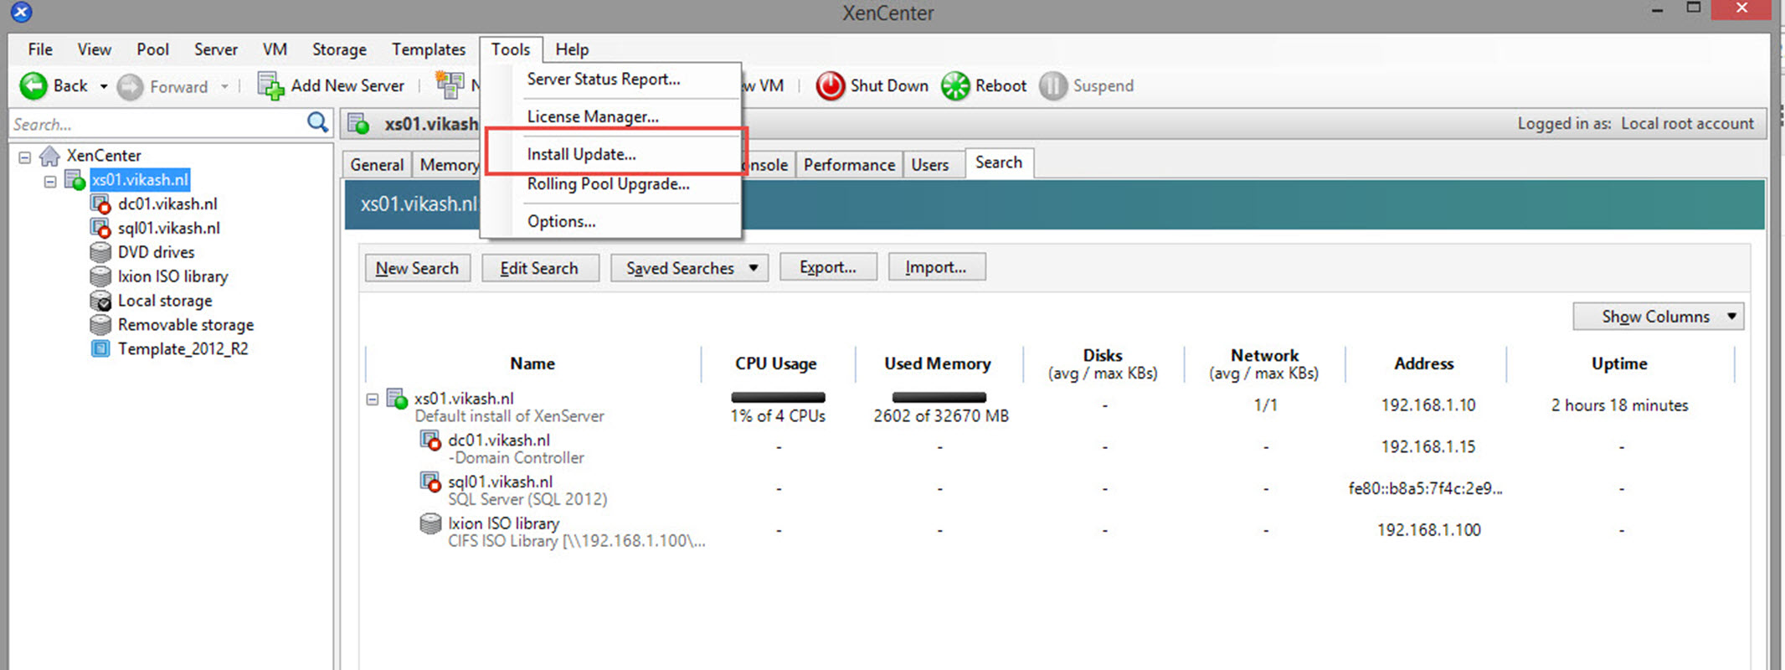The height and width of the screenshot is (670, 1785).
Task: Click the Local storage icon in tree
Action: pos(100,301)
